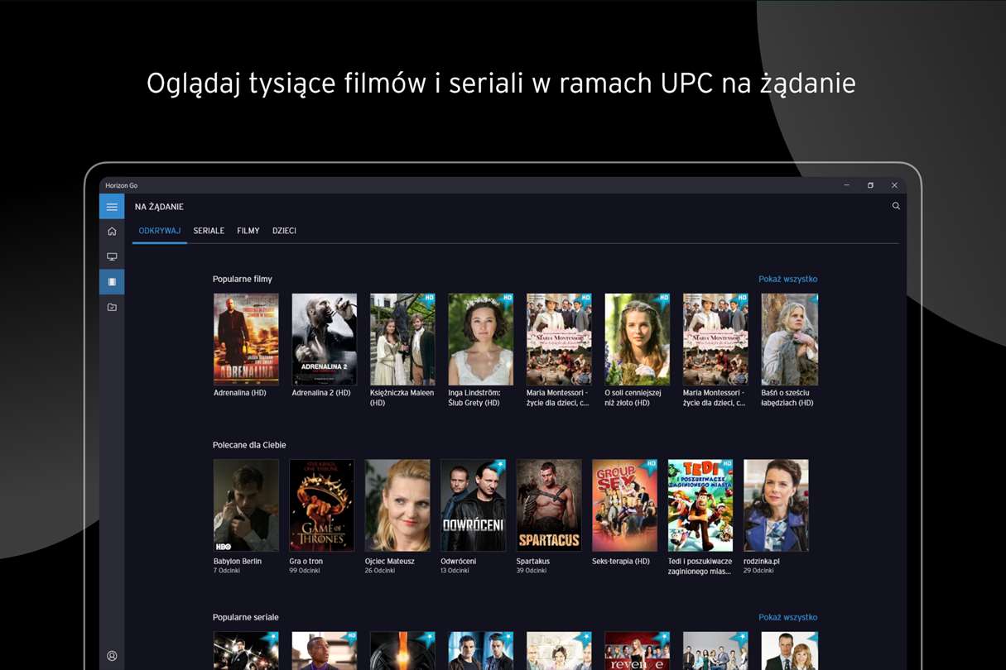This screenshot has height=670, width=1006.
Task: Maximize the Horizon Go window
Action: pyautogui.click(x=870, y=185)
